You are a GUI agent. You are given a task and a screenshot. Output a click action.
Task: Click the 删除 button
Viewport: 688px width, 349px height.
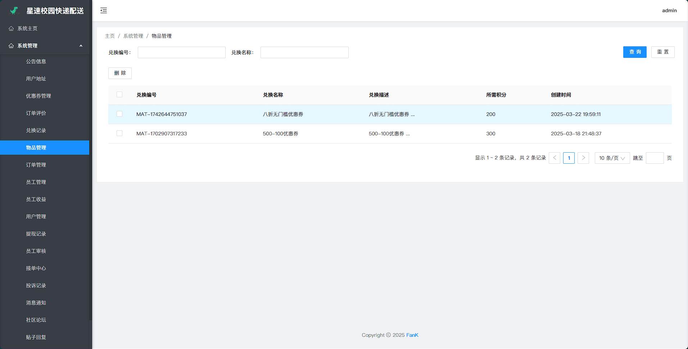120,73
